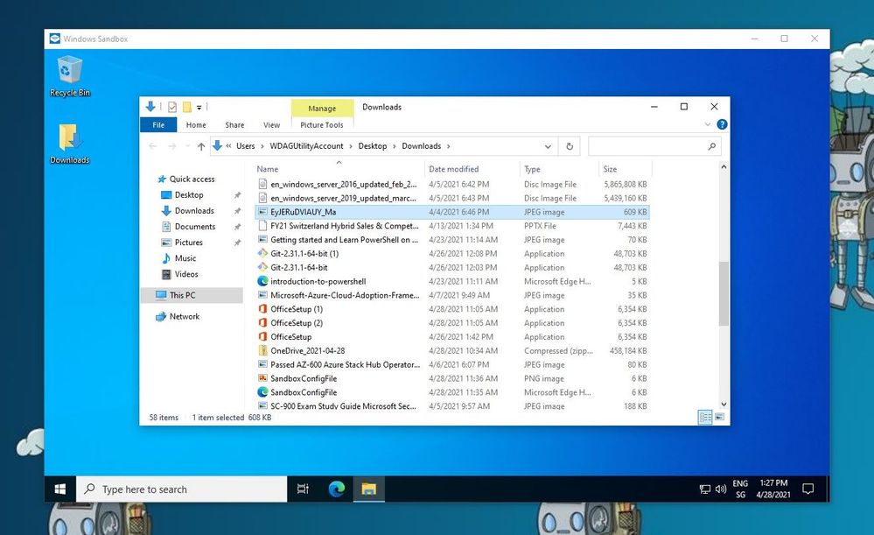Viewport: 874px width, 535px height.
Task: Open Downloads in navigation pane
Action: point(194,211)
